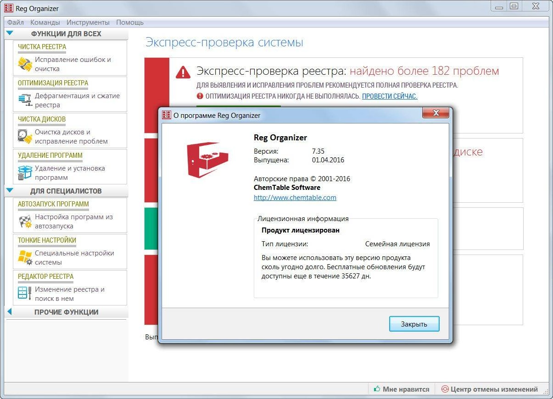This screenshot has width=553, height=399.
Task: Click 'Изменение реестра и поиск в нем' text
Action: coord(70,294)
